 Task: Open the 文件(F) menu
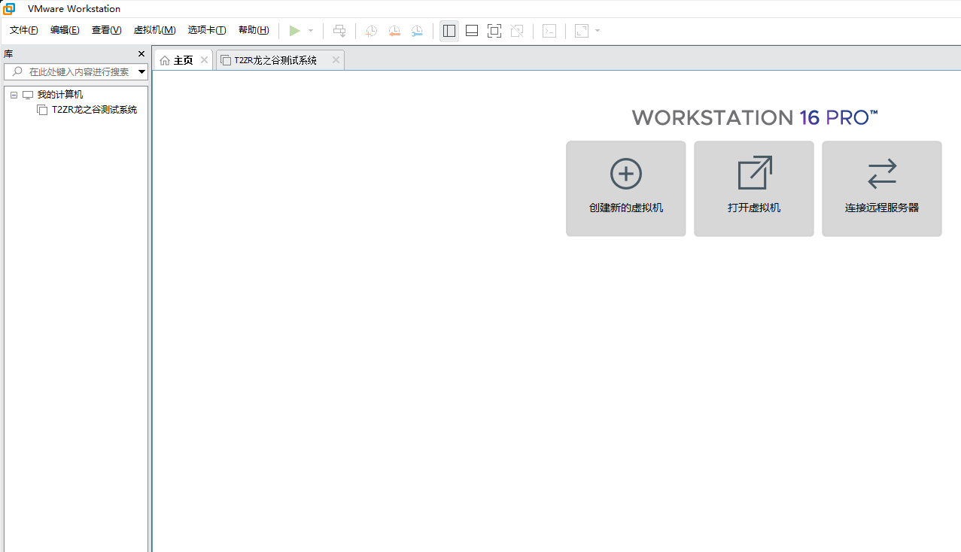tap(24, 30)
